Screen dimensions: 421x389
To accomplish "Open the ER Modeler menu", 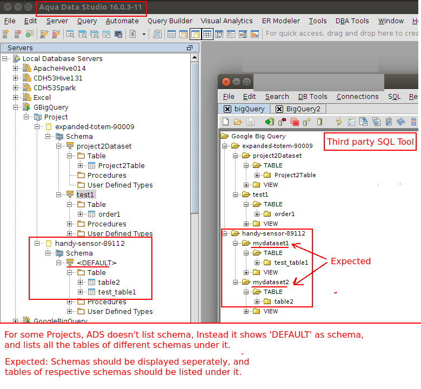I will point(281,21).
